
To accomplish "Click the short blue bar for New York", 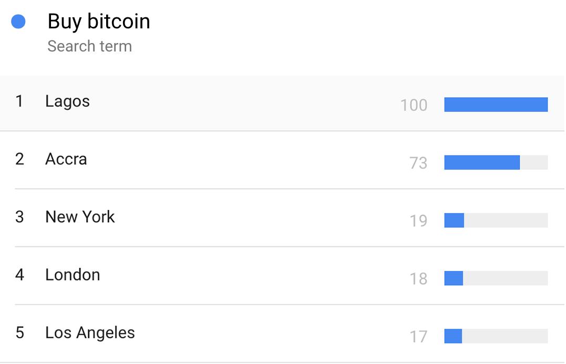I will click(x=454, y=220).
